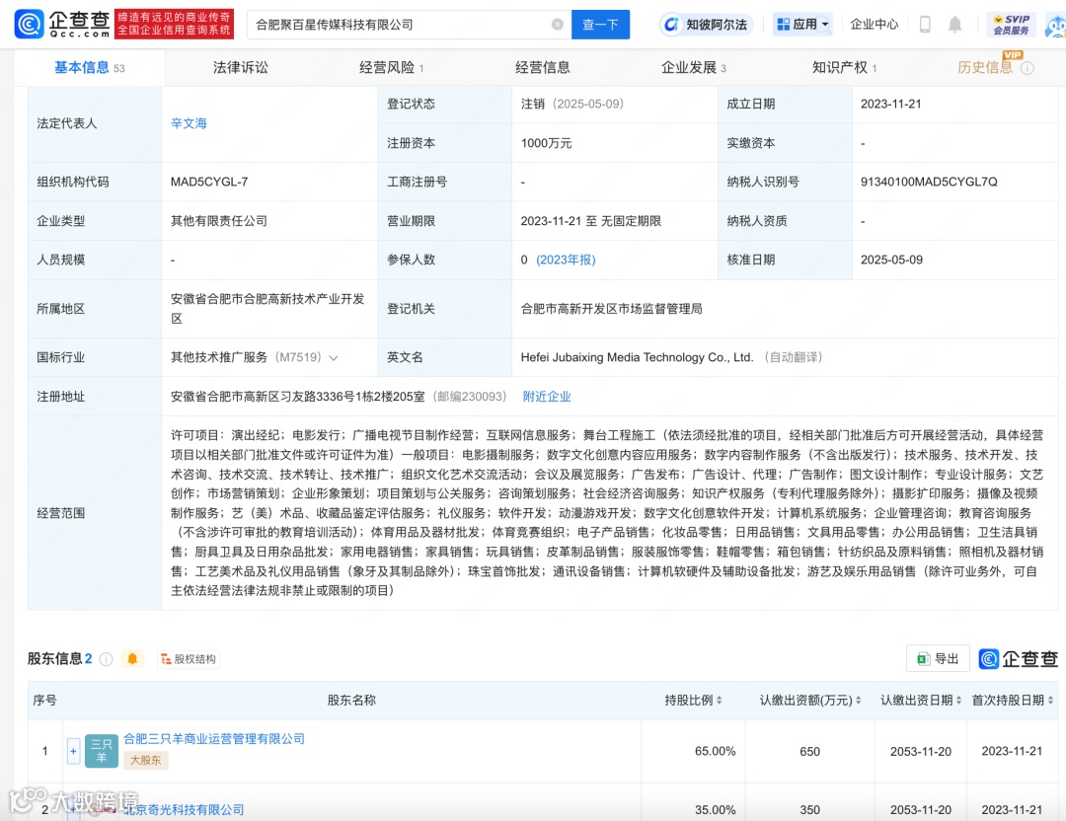
Task: Switch to 基本信息 tab
Action: [89, 67]
